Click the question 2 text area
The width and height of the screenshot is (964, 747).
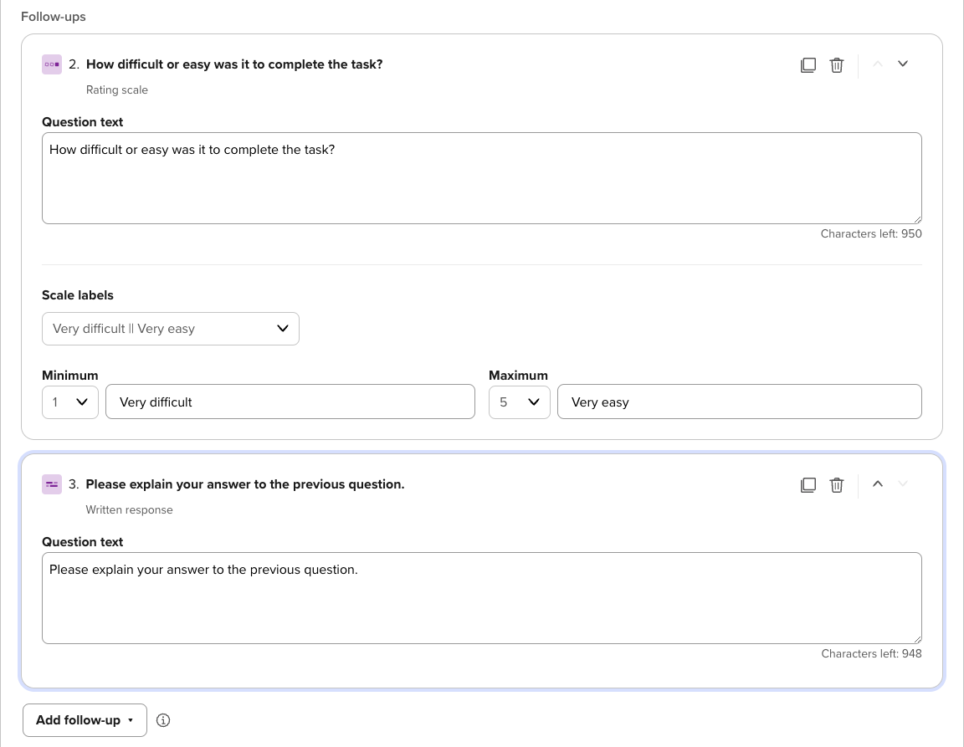[x=481, y=178]
